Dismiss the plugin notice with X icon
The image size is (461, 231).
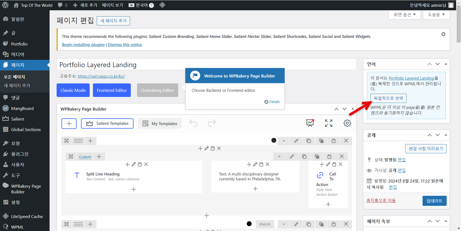point(443,34)
